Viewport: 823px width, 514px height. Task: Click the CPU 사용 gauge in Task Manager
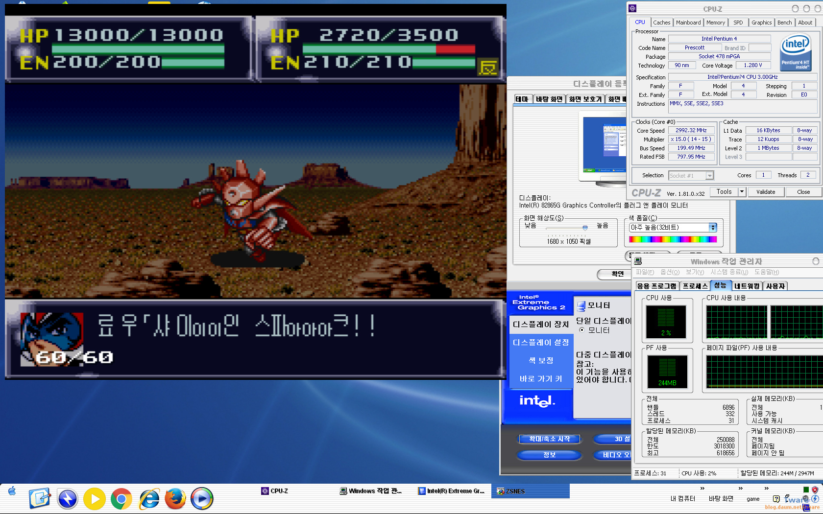[666, 322]
